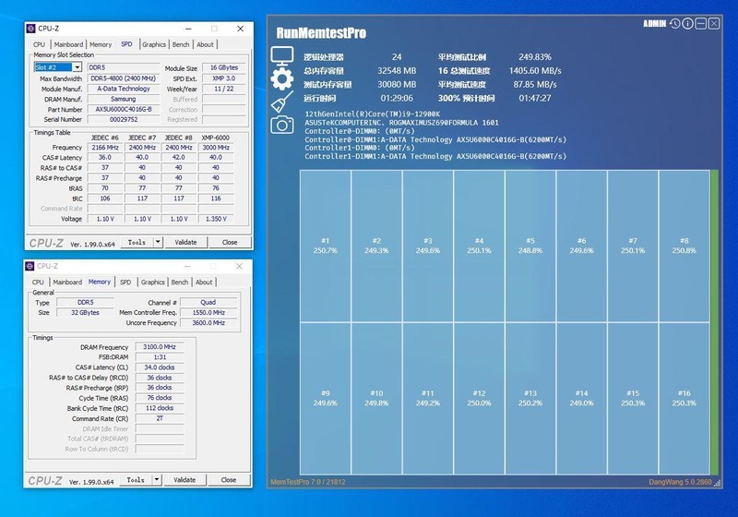Select test block #9 showing 249.6%
738x517 pixels.
tap(326, 398)
